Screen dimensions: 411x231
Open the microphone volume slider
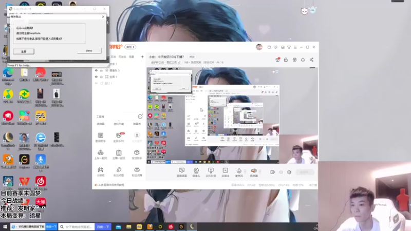coord(246,171)
